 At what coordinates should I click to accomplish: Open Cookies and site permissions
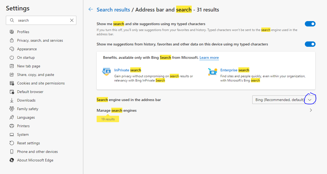(x=41, y=83)
